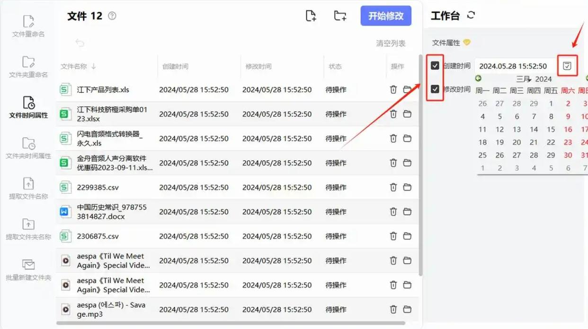The height and width of the screenshot is (329, 588).
Task: Select day 13 in the calendar
Action: click(517, 129)
